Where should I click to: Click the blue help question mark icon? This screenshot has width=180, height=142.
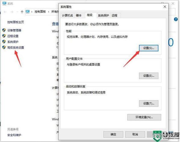pos(176,19)
